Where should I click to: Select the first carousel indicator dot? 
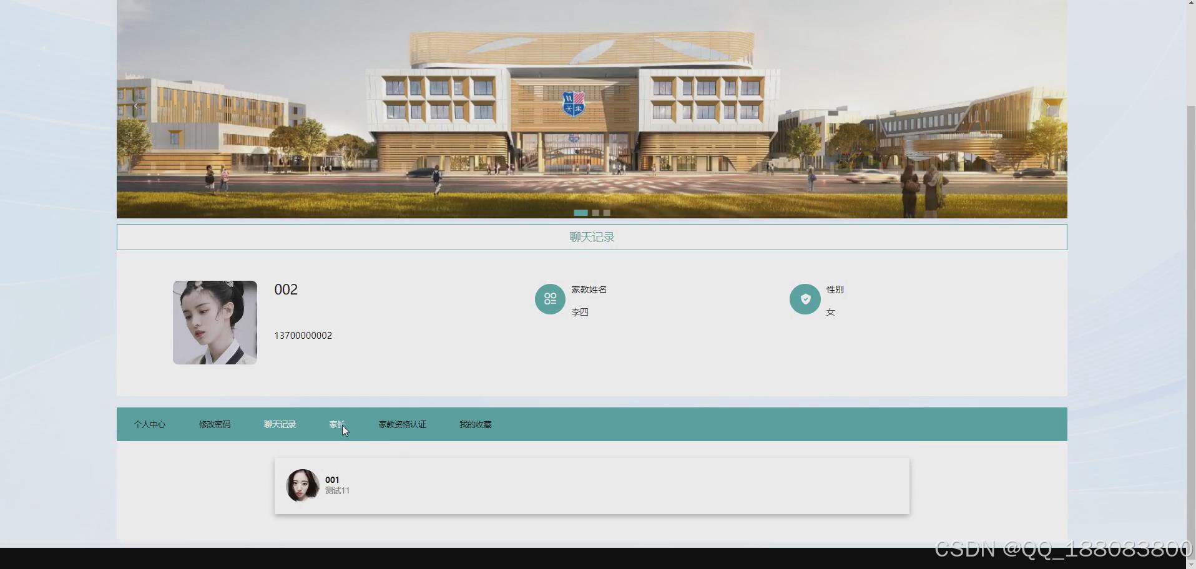tap(581, 213)
